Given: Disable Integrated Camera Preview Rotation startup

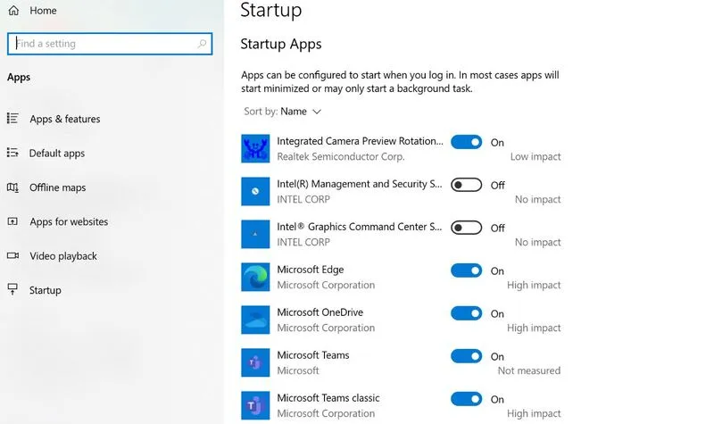Looking at the screenshot, I should [466, 142].
